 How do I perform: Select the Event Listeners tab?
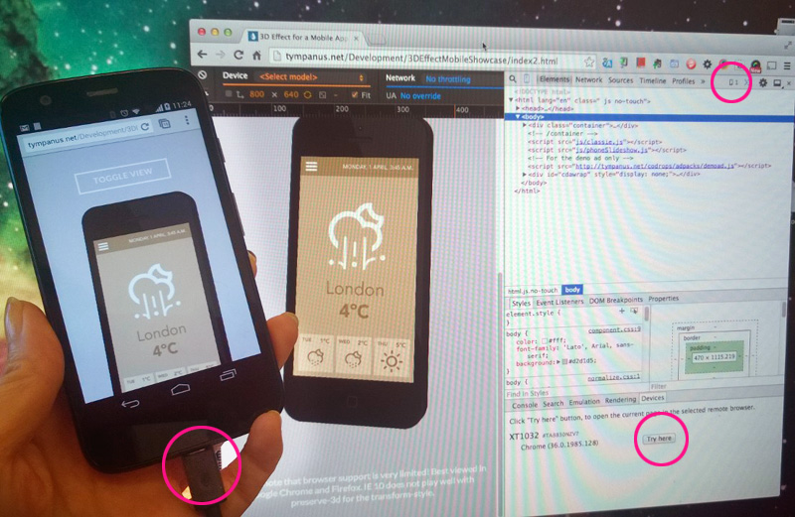click(559, 303)
